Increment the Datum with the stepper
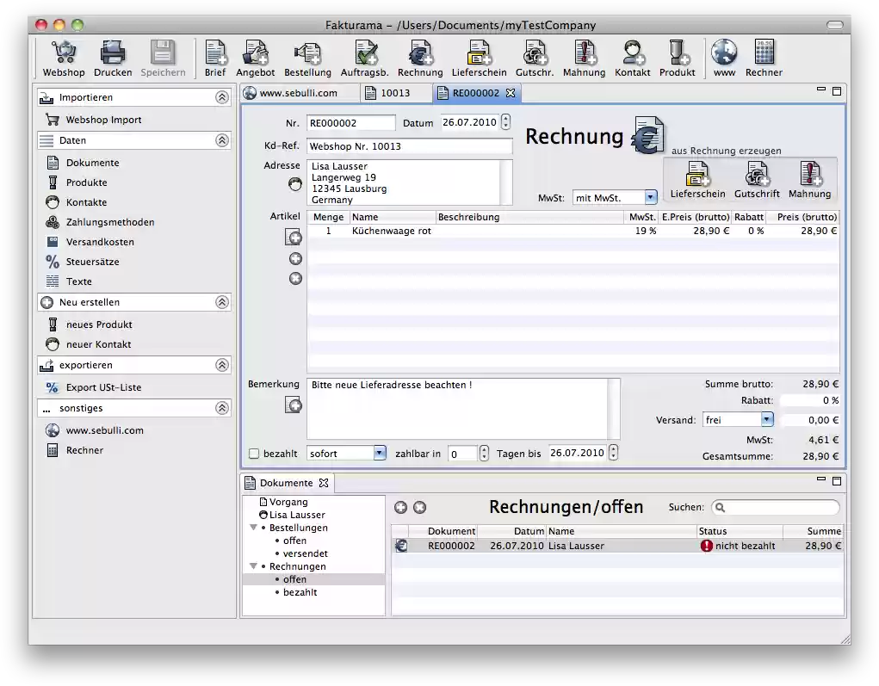The width and height of the screenshot is (879, 686). coord(505,119)
